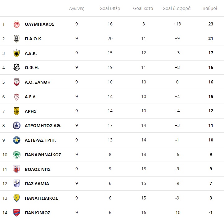Click the ΠΑΝΙΩΝΙΟΣ red-blue shield crest
This screenshot has width=224, height=219.
pyautogui.click(x=16, y=213)
